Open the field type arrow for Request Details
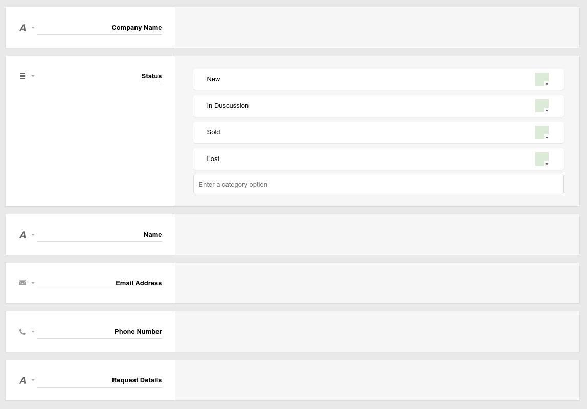The width and height of the screenshot is (587, 409). [x=33, y=380]
